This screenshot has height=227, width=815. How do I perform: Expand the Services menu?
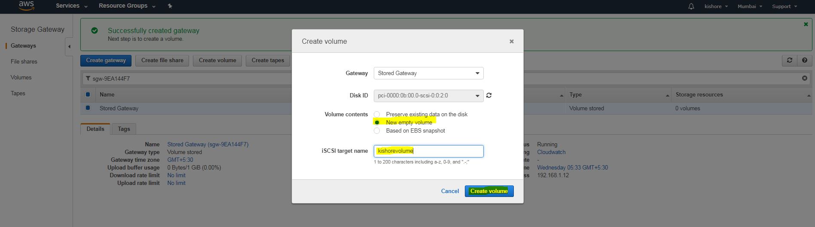coord(71,6)
